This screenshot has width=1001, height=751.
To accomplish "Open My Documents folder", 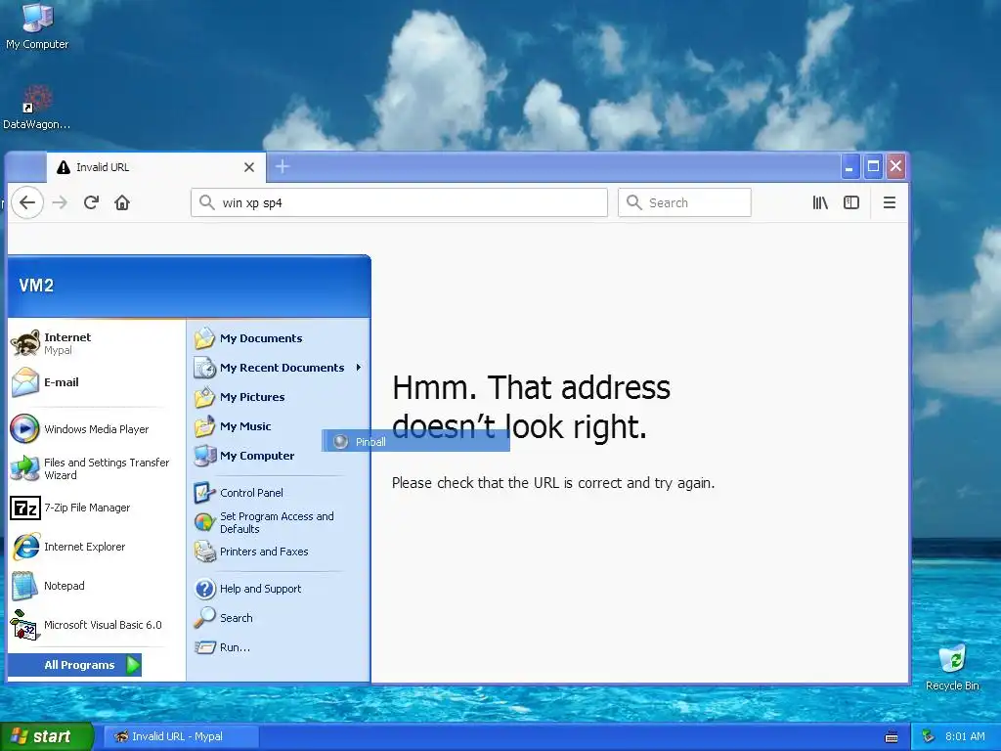I will pyautogui.click(x=278, y=337).
